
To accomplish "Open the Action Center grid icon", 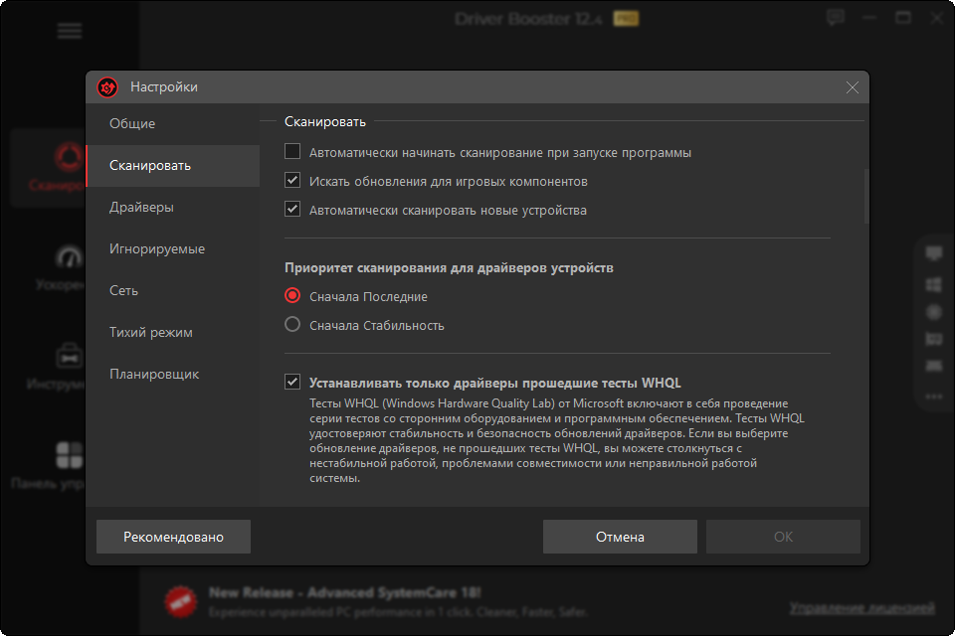I will click(69, 455).
